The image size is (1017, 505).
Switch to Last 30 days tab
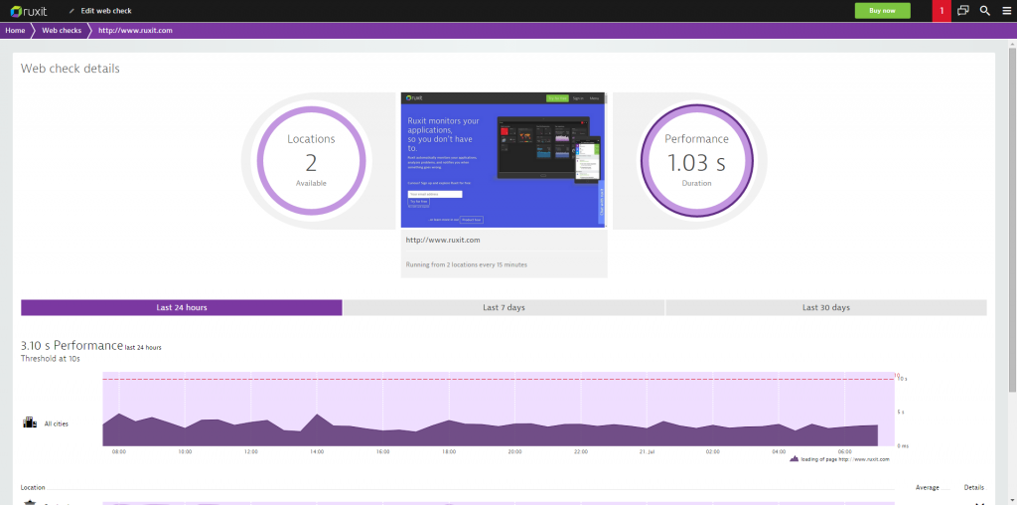[825, 308]
